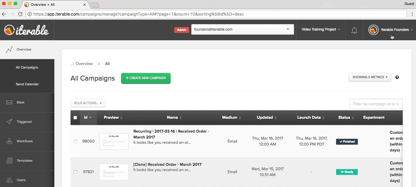The height and width of the screenshot is (187, 416).
Task: Click the help question mark icon
Action: pyautogui.click(x=397, y=77)
